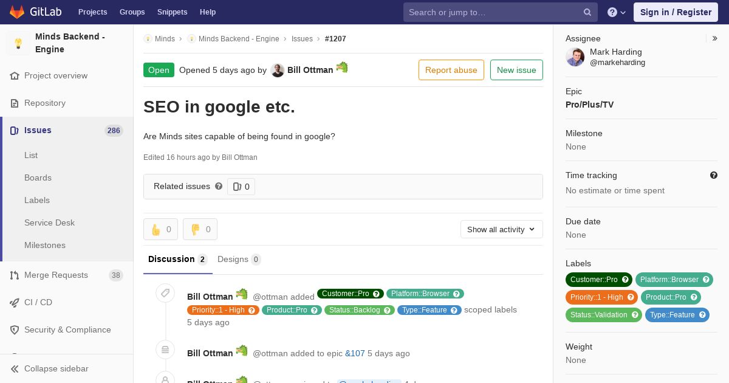
Task: Open the GitLab home logo
Action: click(35, 12)
